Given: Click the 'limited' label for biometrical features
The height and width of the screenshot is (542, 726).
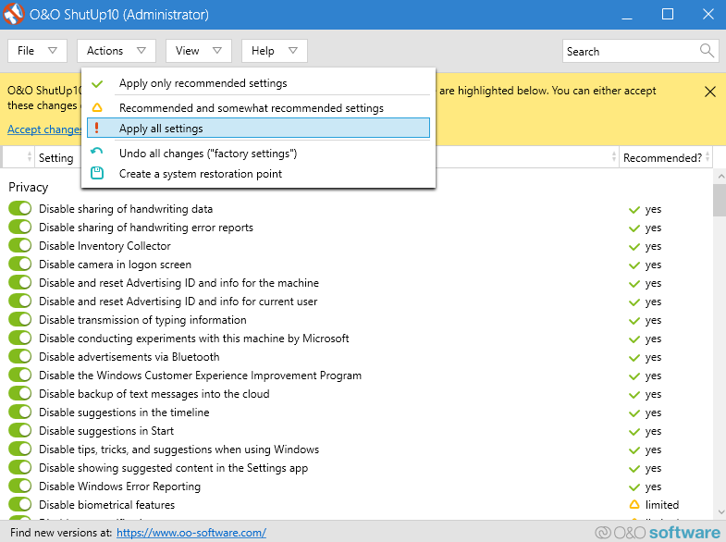Looking at the screenshot, I should [662, 504].
